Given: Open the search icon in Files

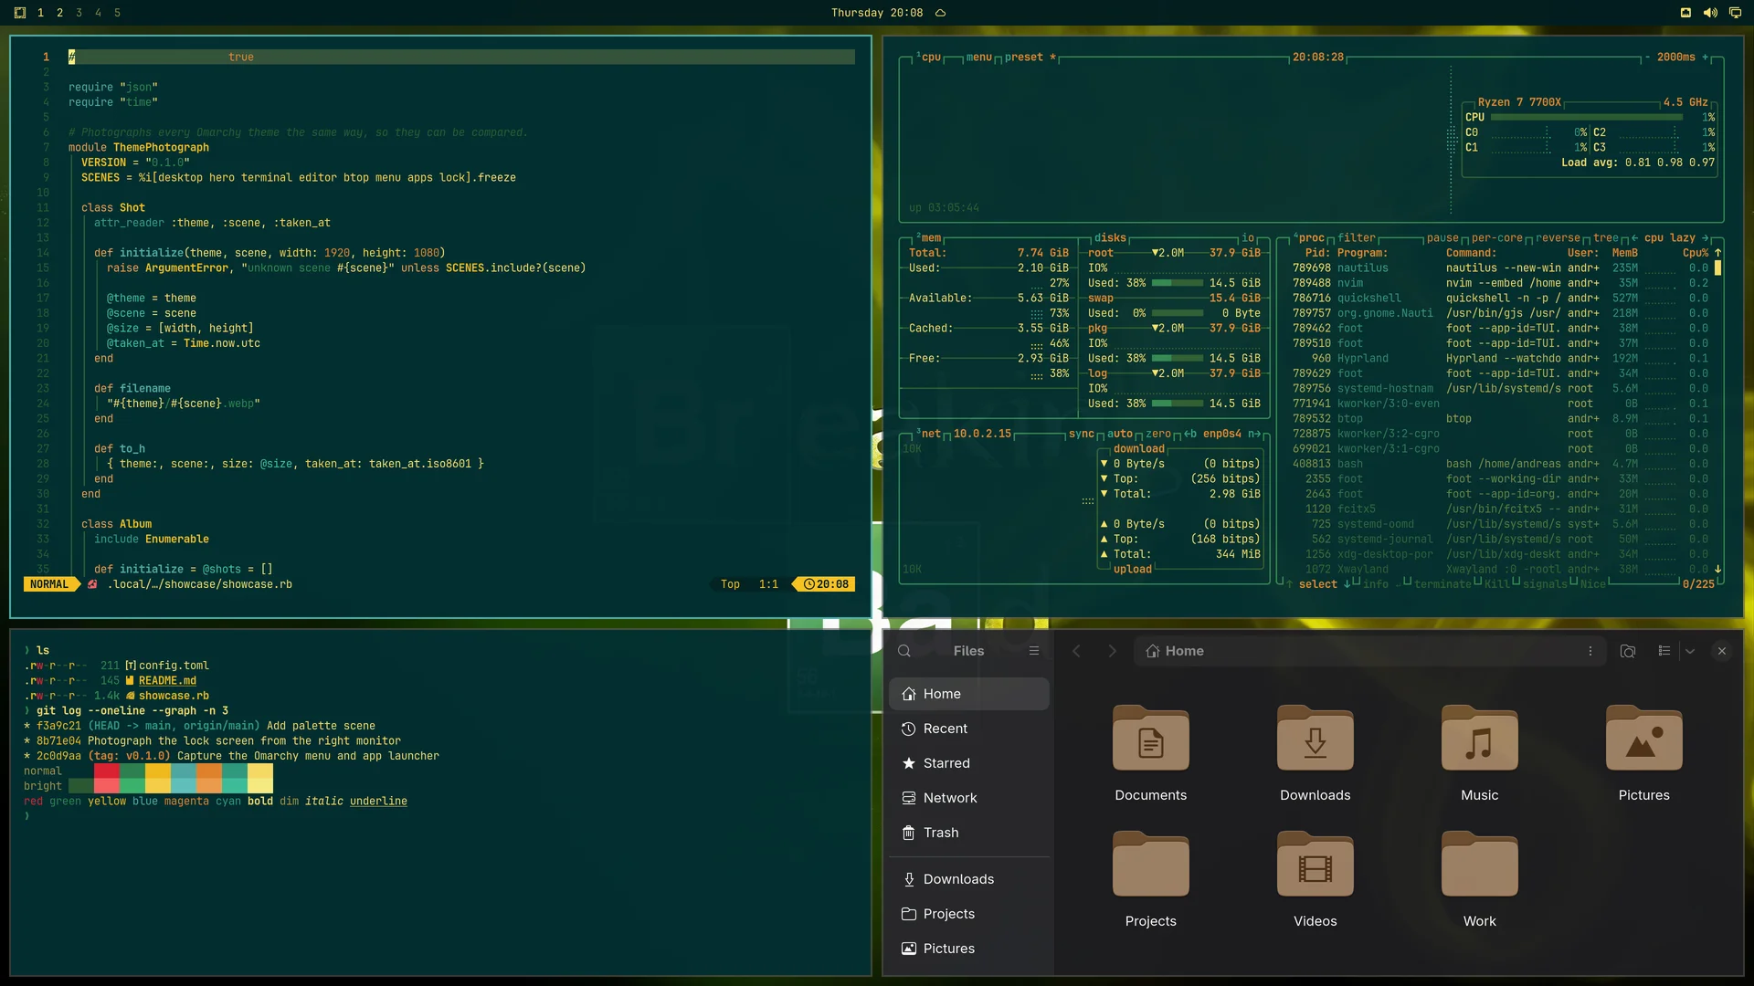Looking at the screenshot, I should click(x=904, y=651).
